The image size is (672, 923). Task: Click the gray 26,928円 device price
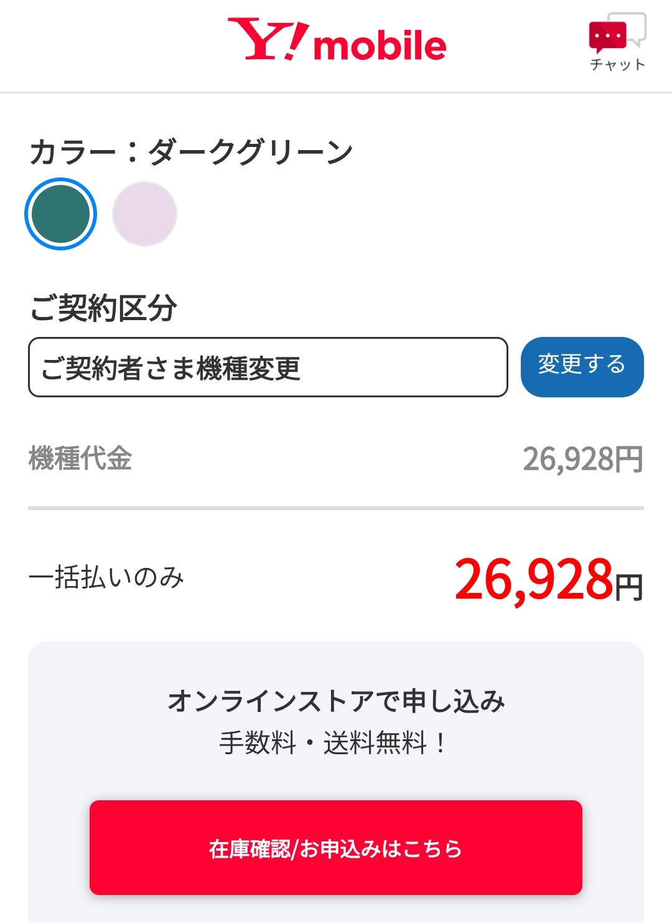(582, 460)
